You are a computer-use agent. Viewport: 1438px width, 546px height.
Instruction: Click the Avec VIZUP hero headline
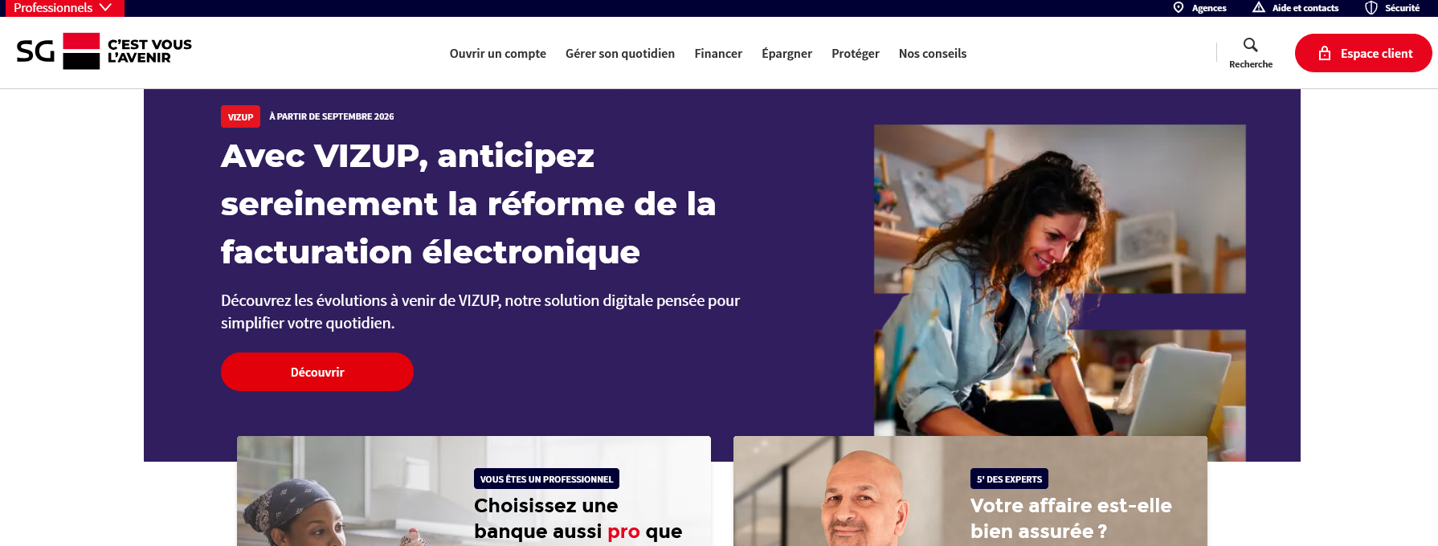tap(468, 204)
